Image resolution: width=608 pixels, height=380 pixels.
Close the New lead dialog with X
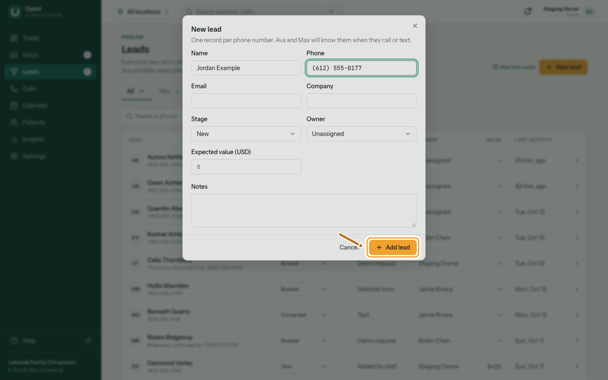415,26
